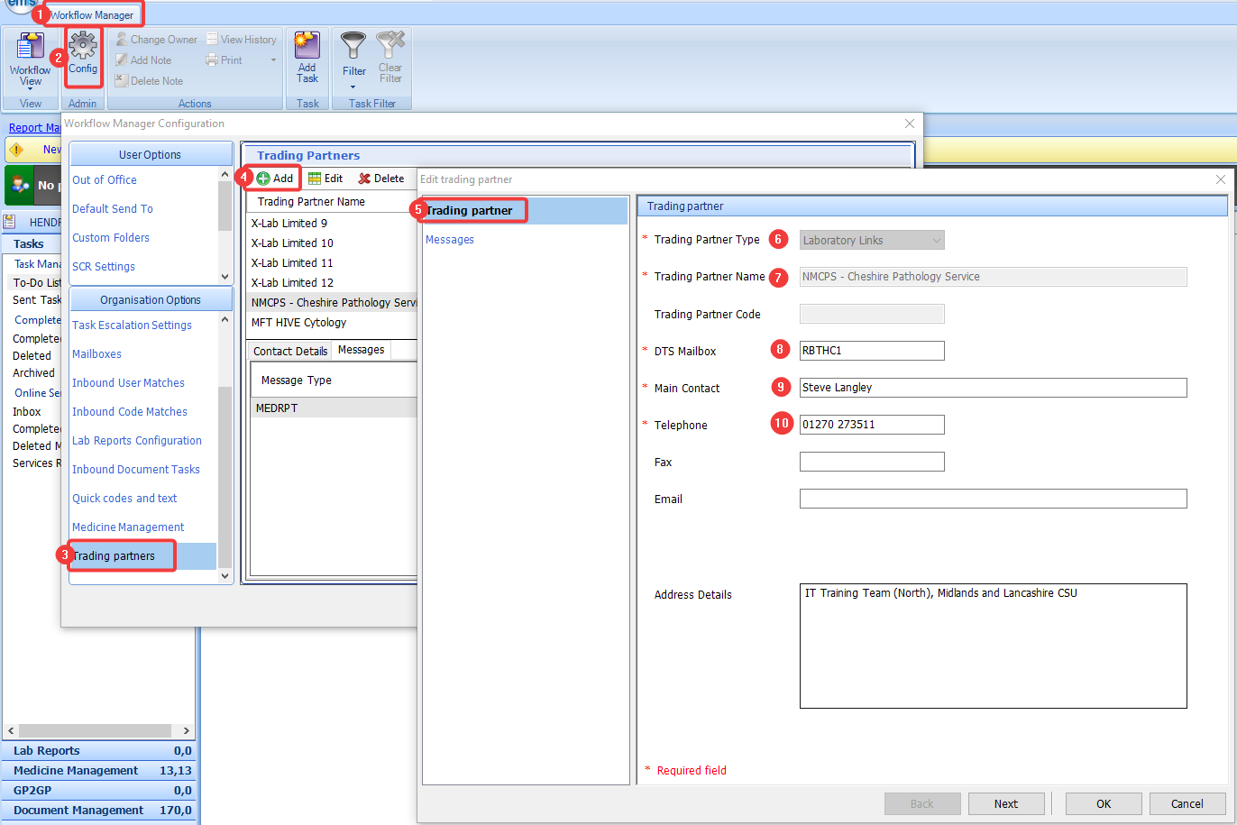The width and height of the screenshot is (1237, 825).
Task: Select X-Lab Limited 9 row
Action: pyautogui.click(x=333, y=224)
